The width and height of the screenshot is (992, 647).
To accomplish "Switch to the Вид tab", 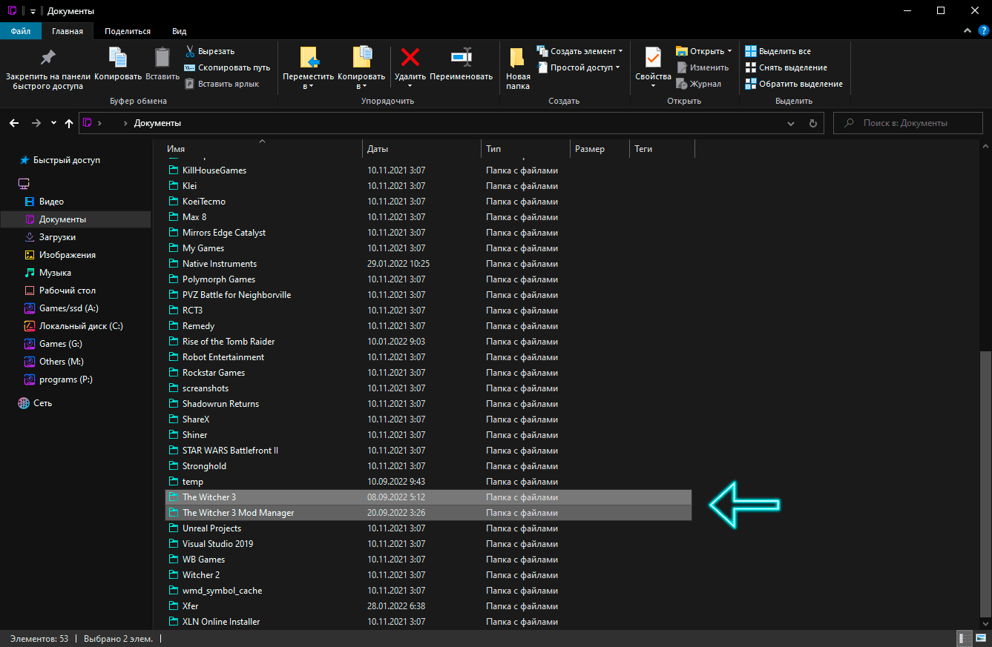I will click(179, 31).
